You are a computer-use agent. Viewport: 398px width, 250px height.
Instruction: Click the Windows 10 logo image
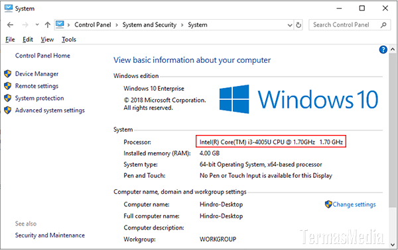298,99
